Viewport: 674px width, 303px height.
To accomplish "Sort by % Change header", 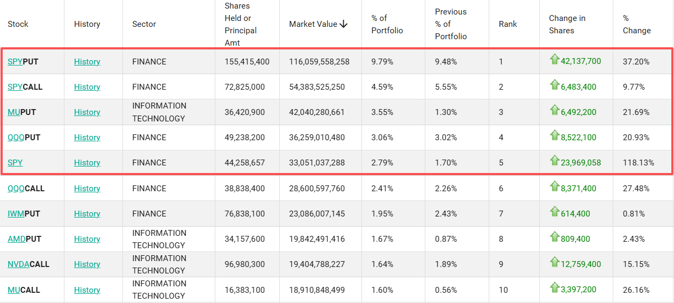I will click(637, 24).
